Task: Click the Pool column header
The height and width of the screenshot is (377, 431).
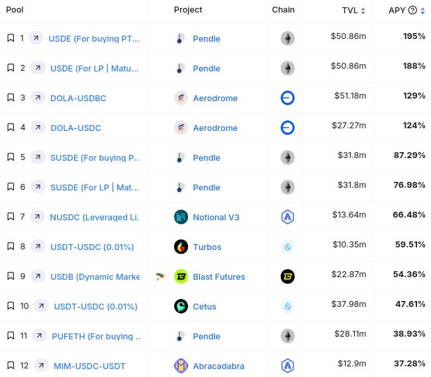Action: coord(15,10)
